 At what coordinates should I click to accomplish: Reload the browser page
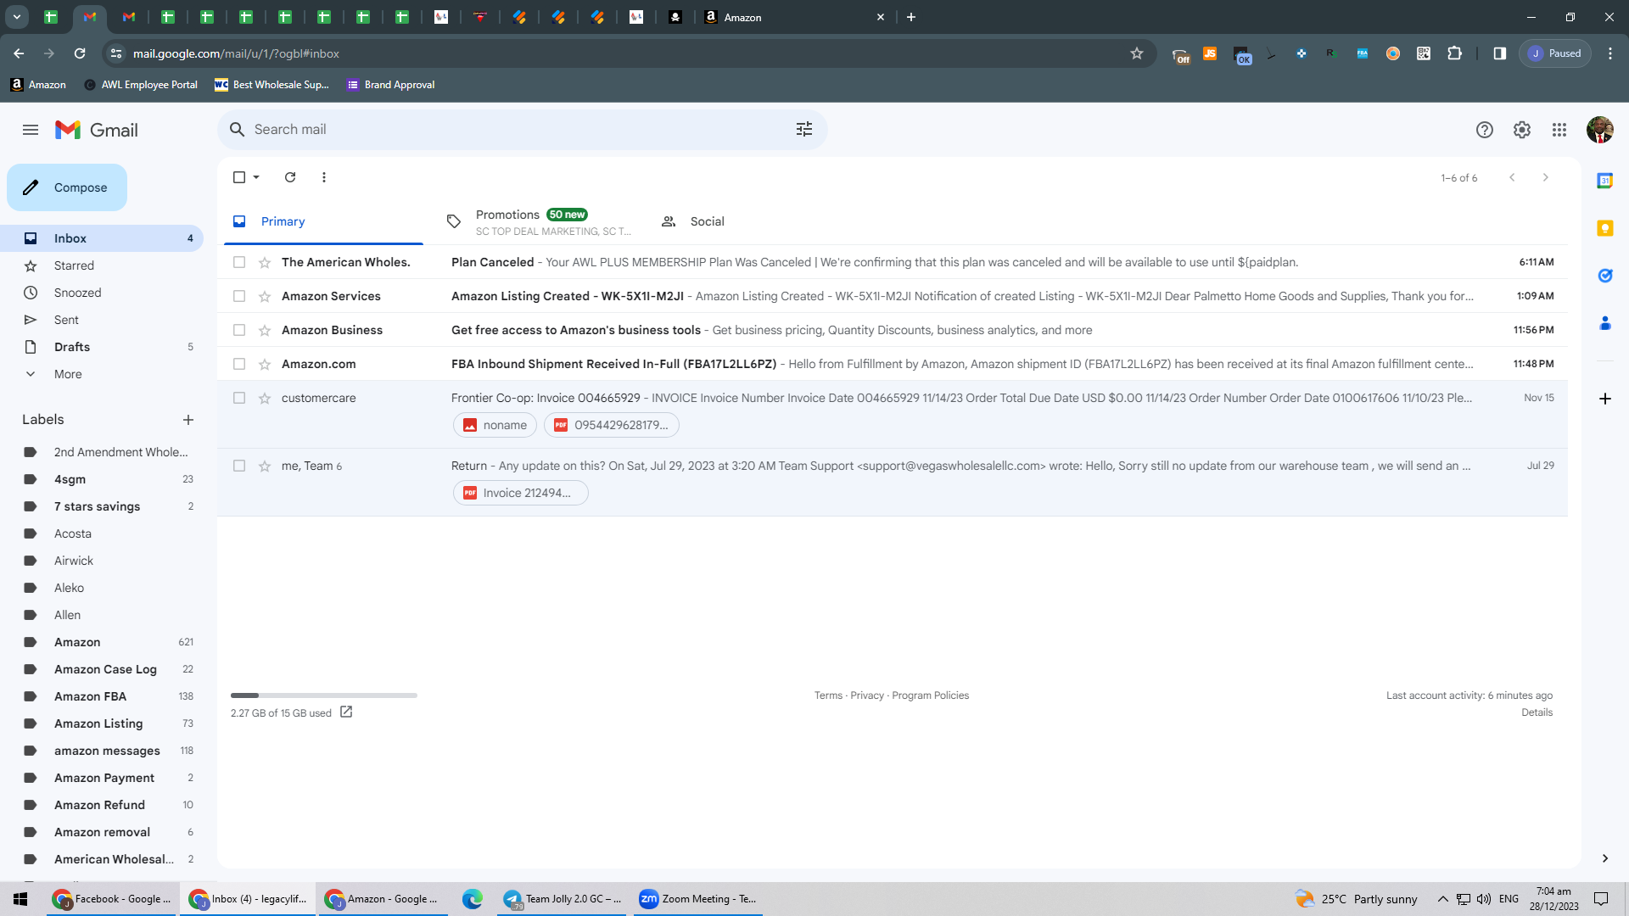tap(80, 53)
